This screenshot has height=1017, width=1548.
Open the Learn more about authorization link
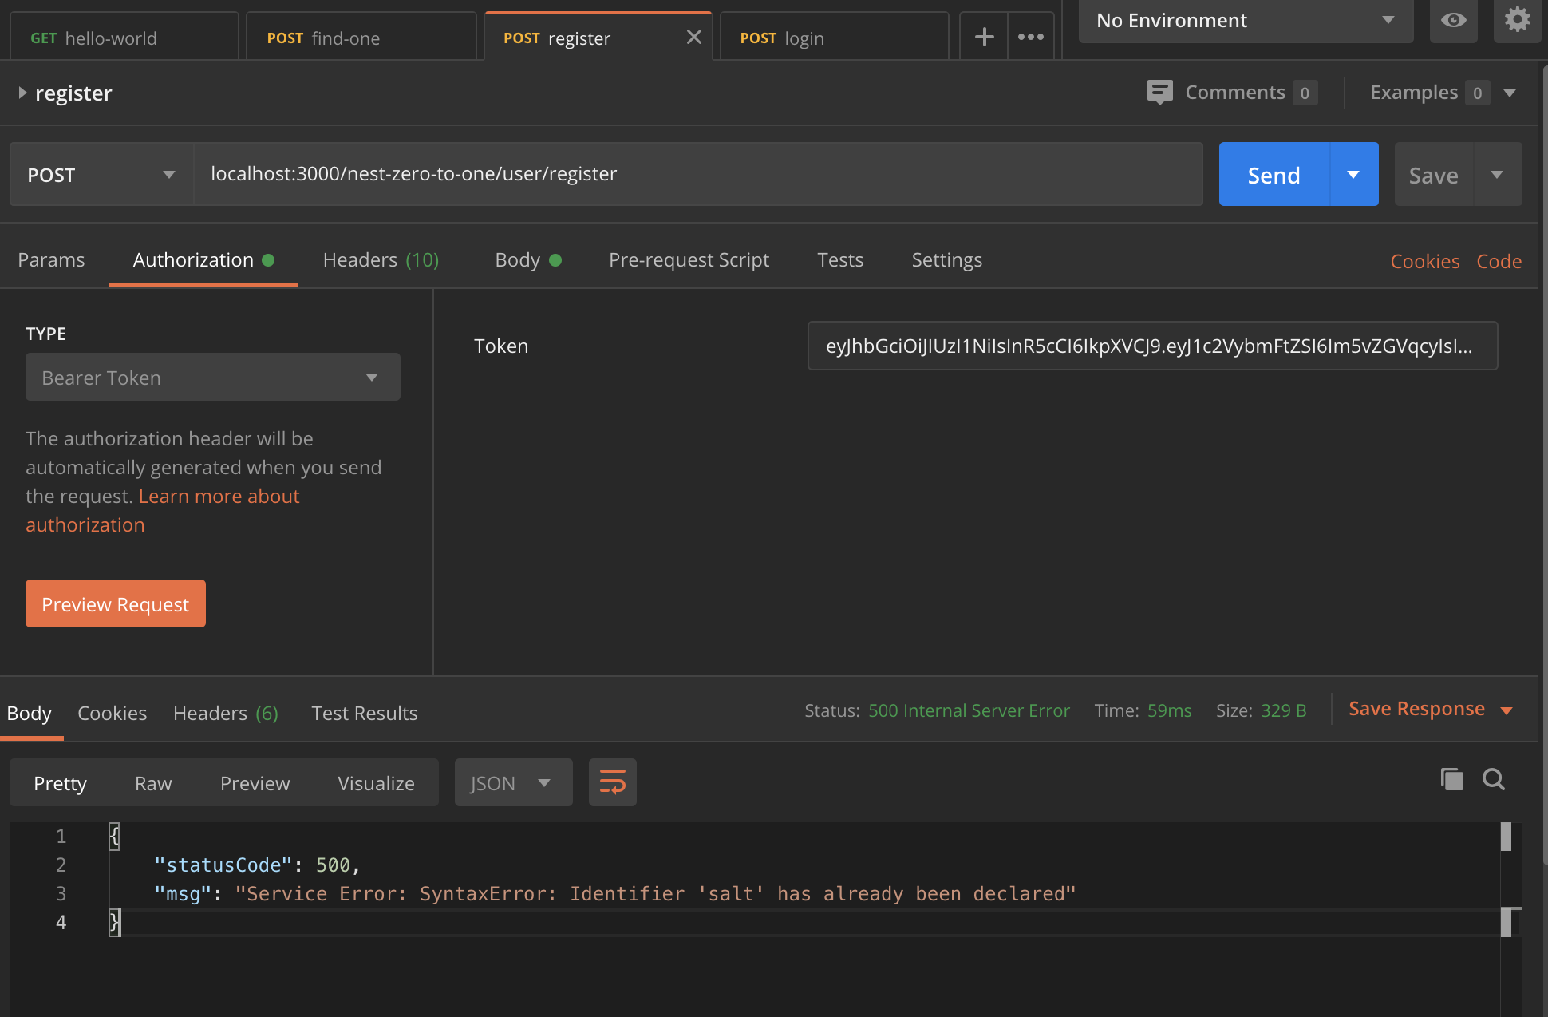pos(219,497)
